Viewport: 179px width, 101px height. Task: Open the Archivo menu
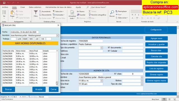point(5,7)
